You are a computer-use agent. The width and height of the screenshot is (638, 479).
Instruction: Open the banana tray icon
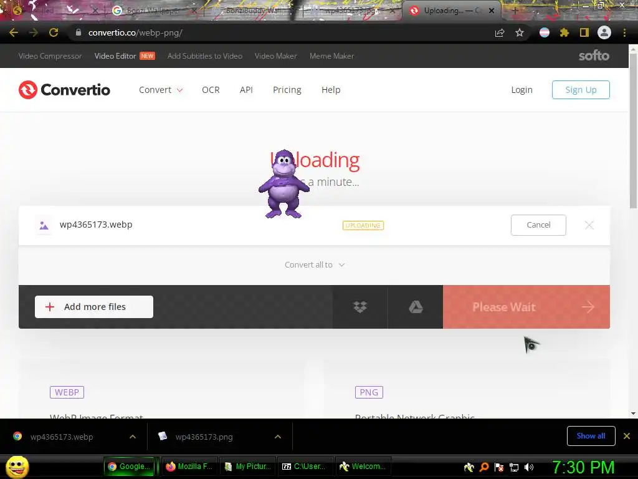click(x=469, y=467)
